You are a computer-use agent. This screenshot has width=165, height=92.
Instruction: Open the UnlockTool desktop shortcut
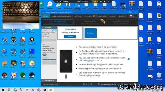pyautogui.click(x=32, y=64)
